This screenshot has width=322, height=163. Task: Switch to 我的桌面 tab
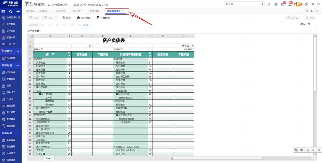point(30,11)
